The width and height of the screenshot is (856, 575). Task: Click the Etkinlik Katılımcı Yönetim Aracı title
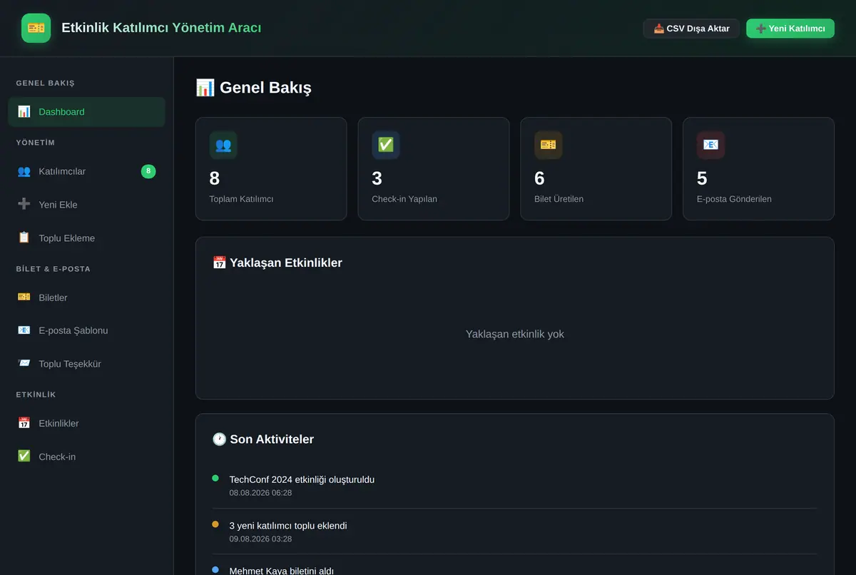click(161, 28)
